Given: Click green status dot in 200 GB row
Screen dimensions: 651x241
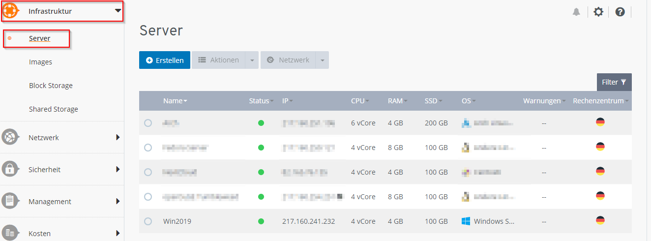Looking at the screenshot, I should coord(261,123).
